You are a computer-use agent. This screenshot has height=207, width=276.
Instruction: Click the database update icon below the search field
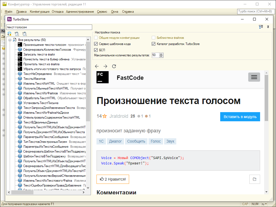[9, 33]
